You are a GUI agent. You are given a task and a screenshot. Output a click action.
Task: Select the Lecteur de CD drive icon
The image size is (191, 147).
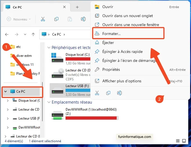pyautogui.click(x=57, y=73)
